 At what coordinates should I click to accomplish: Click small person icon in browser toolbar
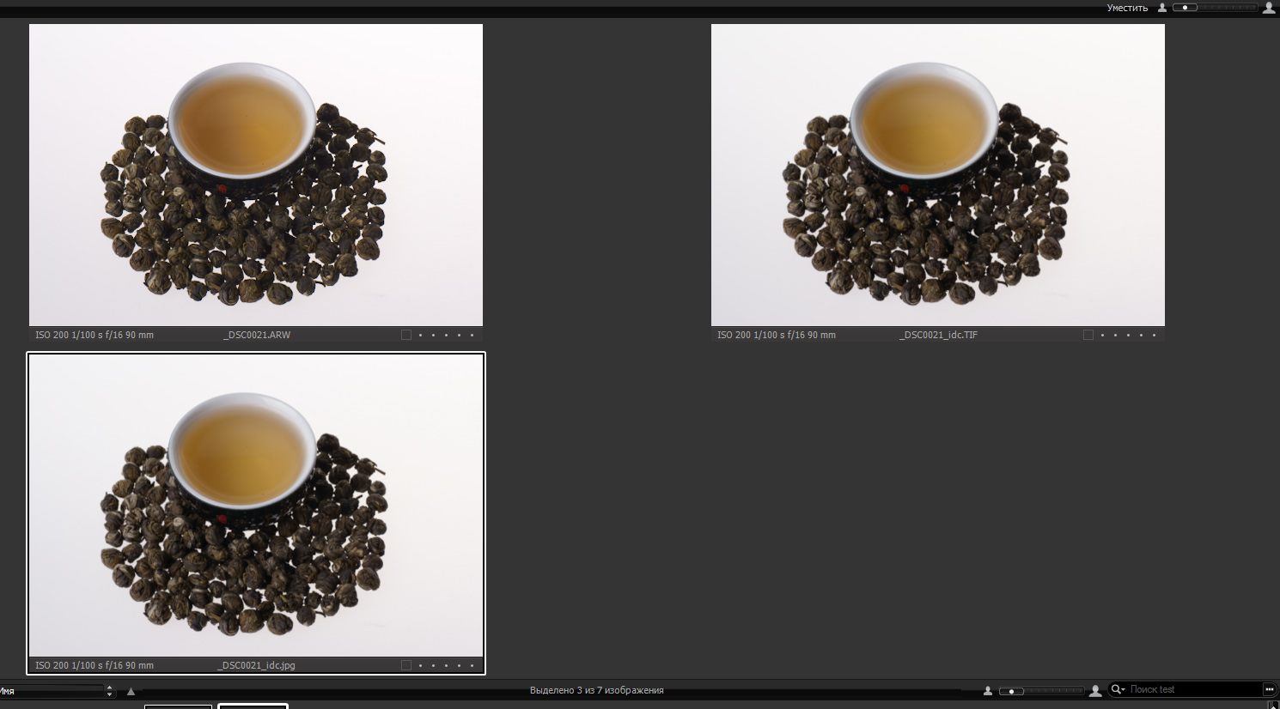click(x=988, y=691)
